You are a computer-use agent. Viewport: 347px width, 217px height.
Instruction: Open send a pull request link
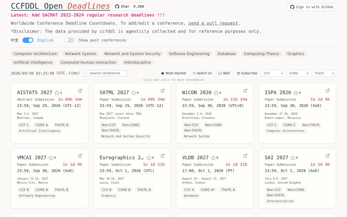213,23
